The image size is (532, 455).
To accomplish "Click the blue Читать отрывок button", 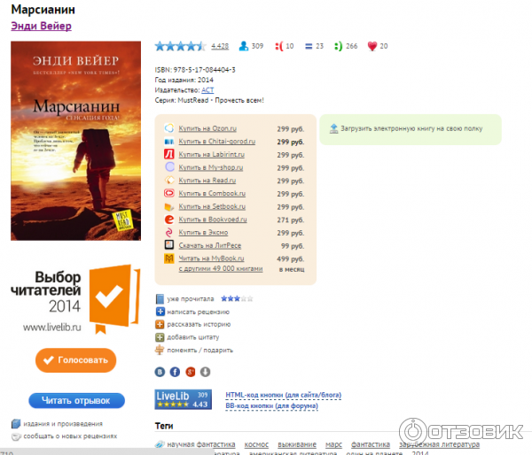I will (76, 401).
